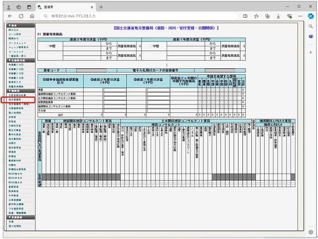Open 営業所入力 in the sidebar
Viewport: 318px width, 239px height.
(x=15, y=82)
